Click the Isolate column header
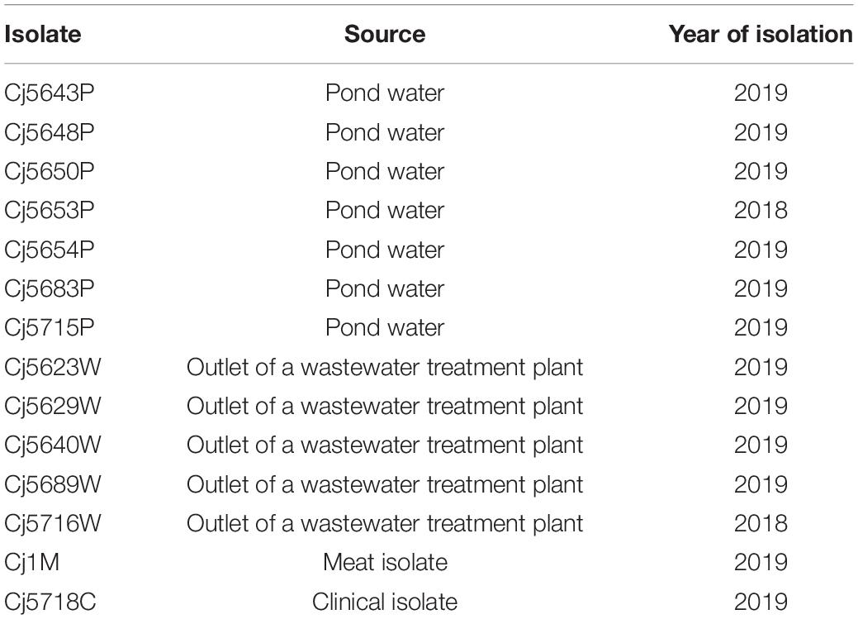The image size is (858, 619). [x=43, y=35]
